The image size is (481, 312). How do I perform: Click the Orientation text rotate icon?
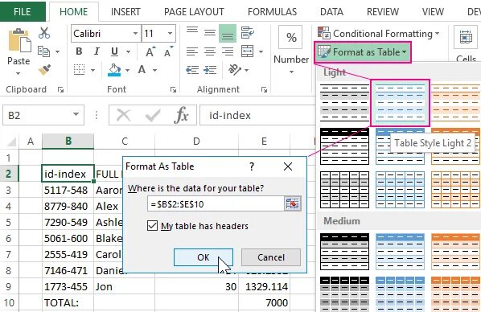point(235,70)
